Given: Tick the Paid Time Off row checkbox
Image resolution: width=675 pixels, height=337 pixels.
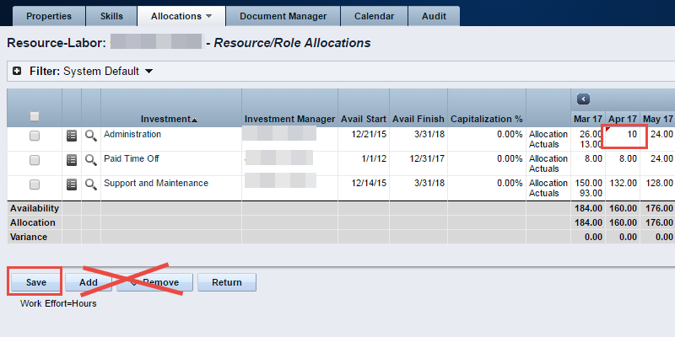Looking at the screenshot, I should point(35,160).
